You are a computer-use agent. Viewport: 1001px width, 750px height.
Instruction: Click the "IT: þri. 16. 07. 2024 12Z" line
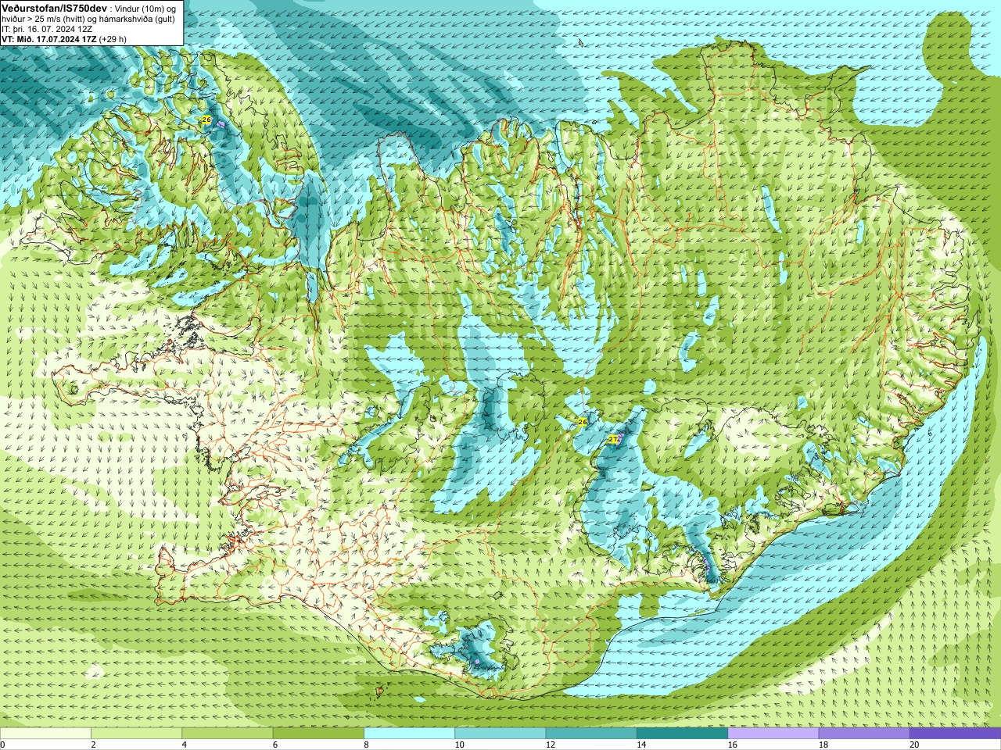48,29
